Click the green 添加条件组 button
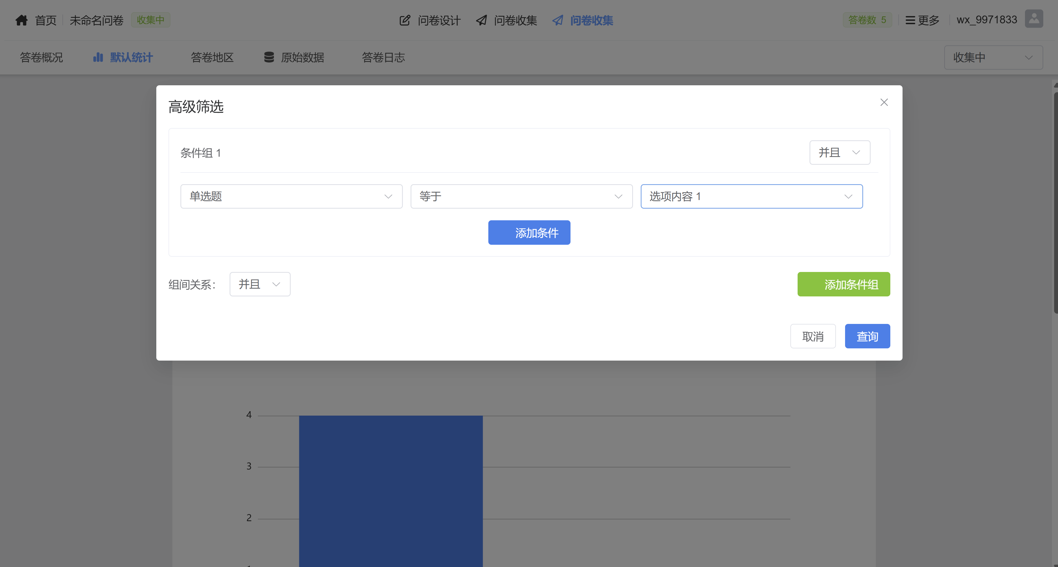 (843, 284)
